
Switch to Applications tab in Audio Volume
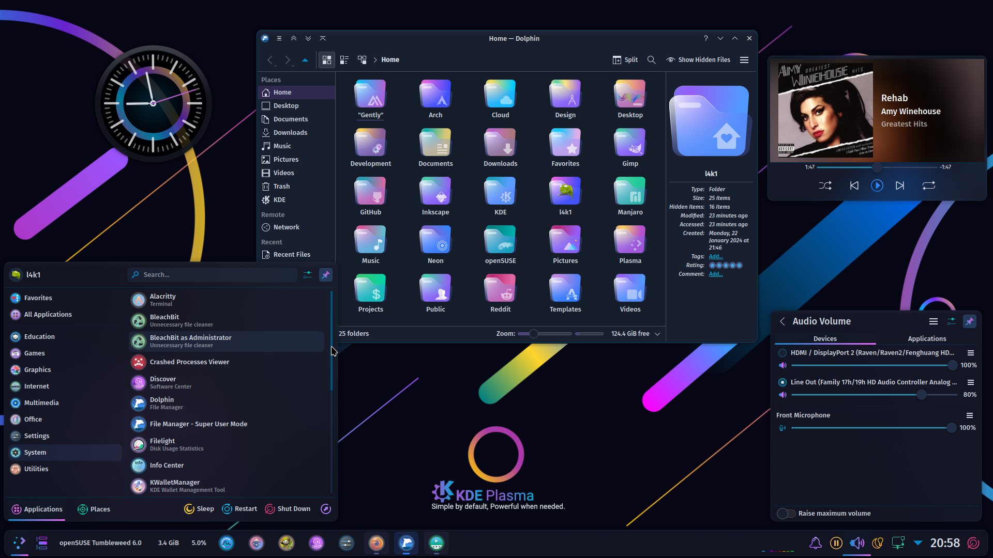pos(927,339)
